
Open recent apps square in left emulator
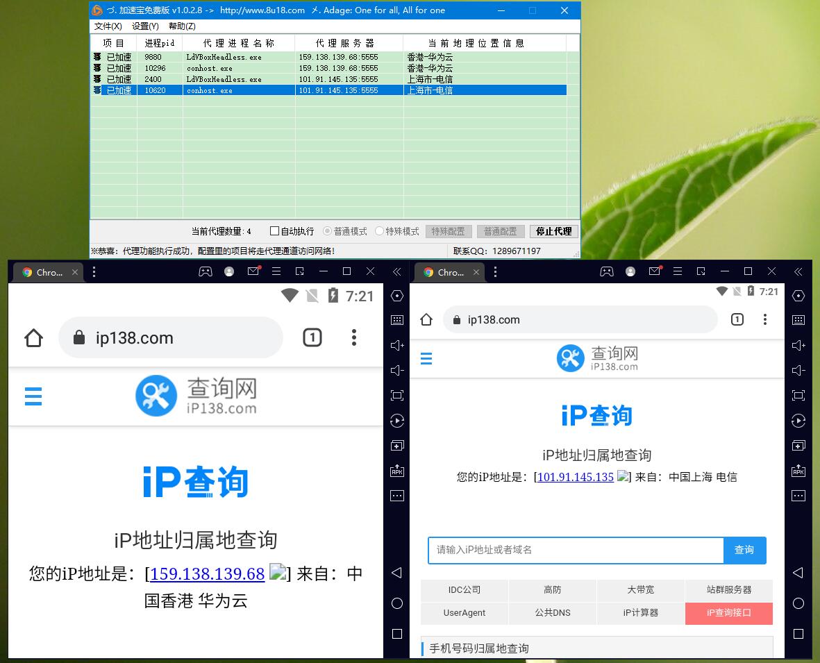pos(397,634)
